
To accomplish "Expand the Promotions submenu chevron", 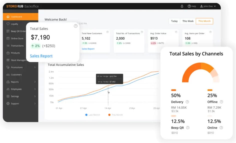I will [x=35, y=67].
